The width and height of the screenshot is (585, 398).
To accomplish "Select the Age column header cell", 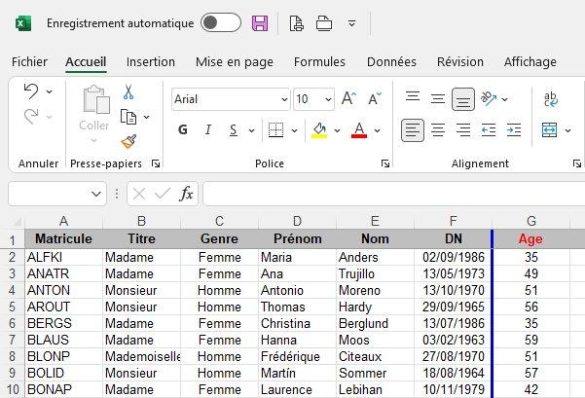I will [x=530, y=238].
